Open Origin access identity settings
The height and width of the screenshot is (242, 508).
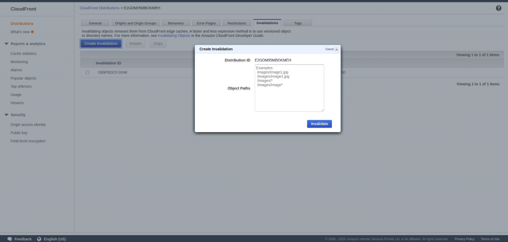(28, 125)
